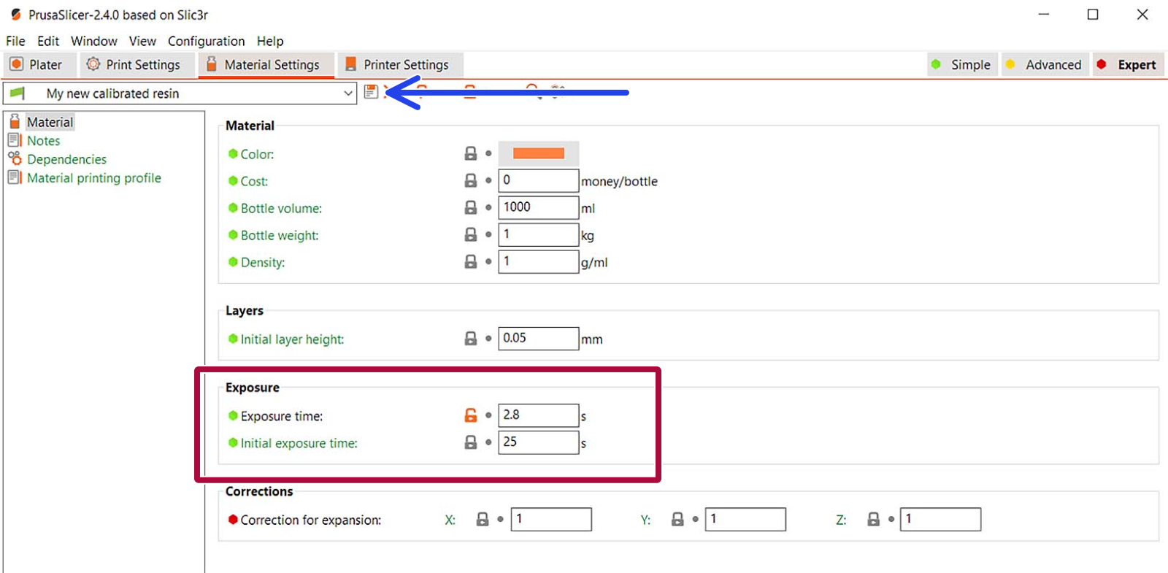Viewport: 1168px width, 573px height.
Task: Select the Material Settings tab
Action: coord(266,65)
